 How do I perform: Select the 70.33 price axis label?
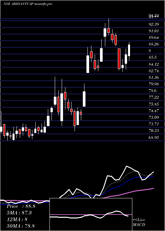pyautogui.click(x=154, y=131)
